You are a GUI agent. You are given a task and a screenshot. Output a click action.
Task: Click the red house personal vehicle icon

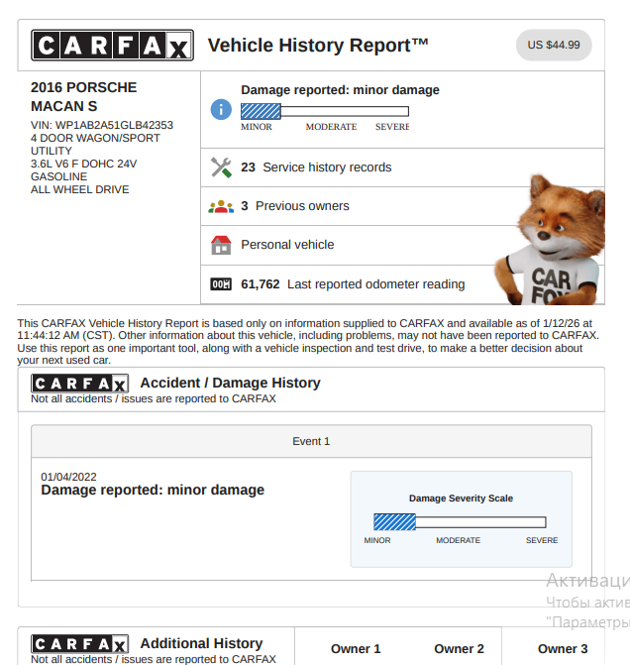click(x=221, y=245)
